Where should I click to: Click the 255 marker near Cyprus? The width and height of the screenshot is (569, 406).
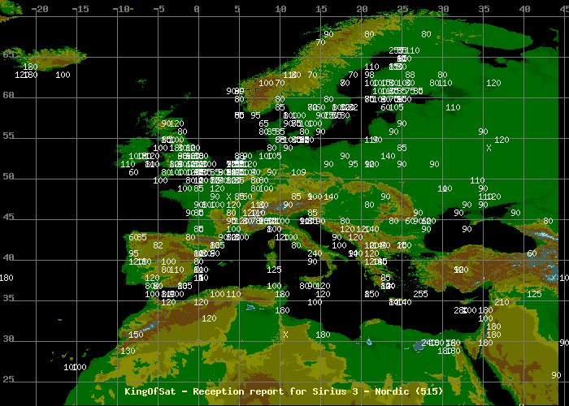[x=420, y=294]
